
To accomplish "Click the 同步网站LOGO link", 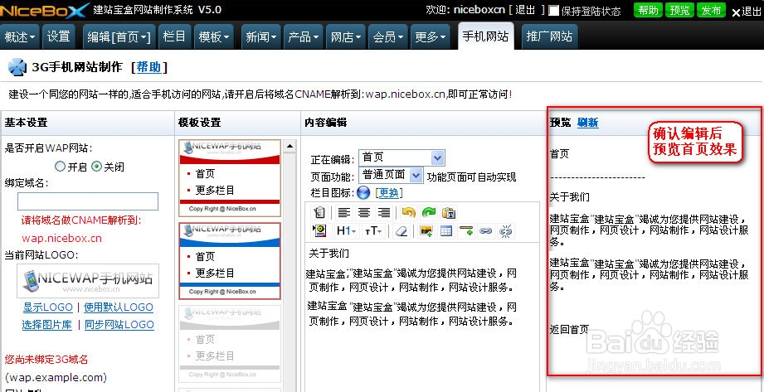I will tap(119, 325).
